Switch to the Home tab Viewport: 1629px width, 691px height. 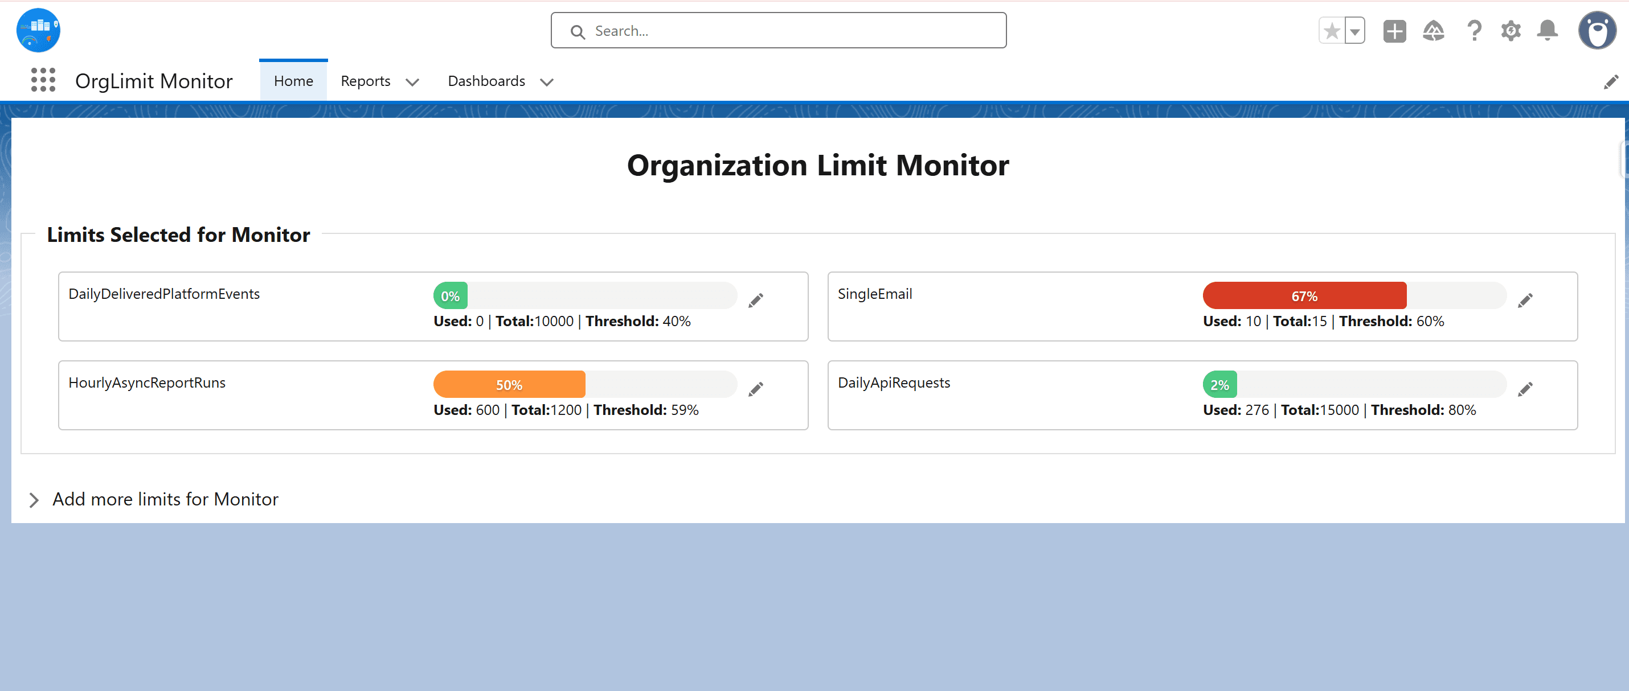(x=293, y=81)
